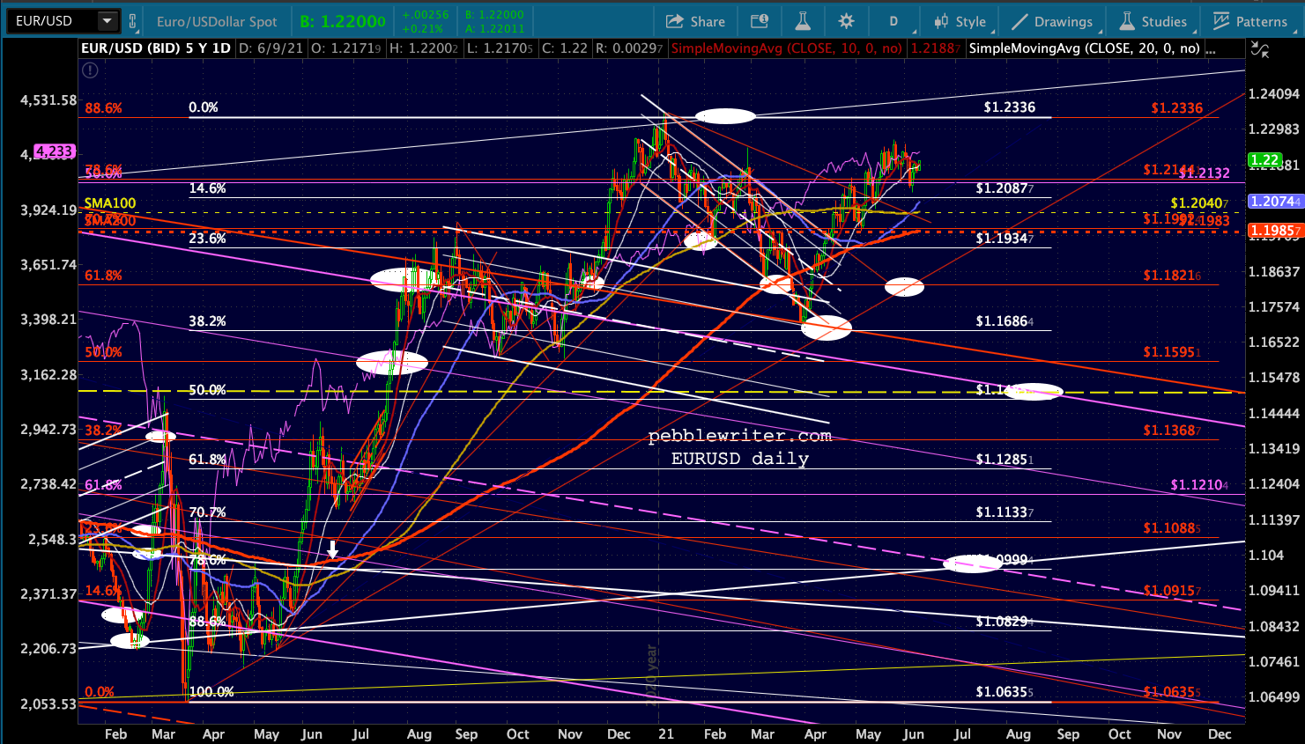
Task: Click the collapse chart header icon
Action: [x=1261, y=50]
